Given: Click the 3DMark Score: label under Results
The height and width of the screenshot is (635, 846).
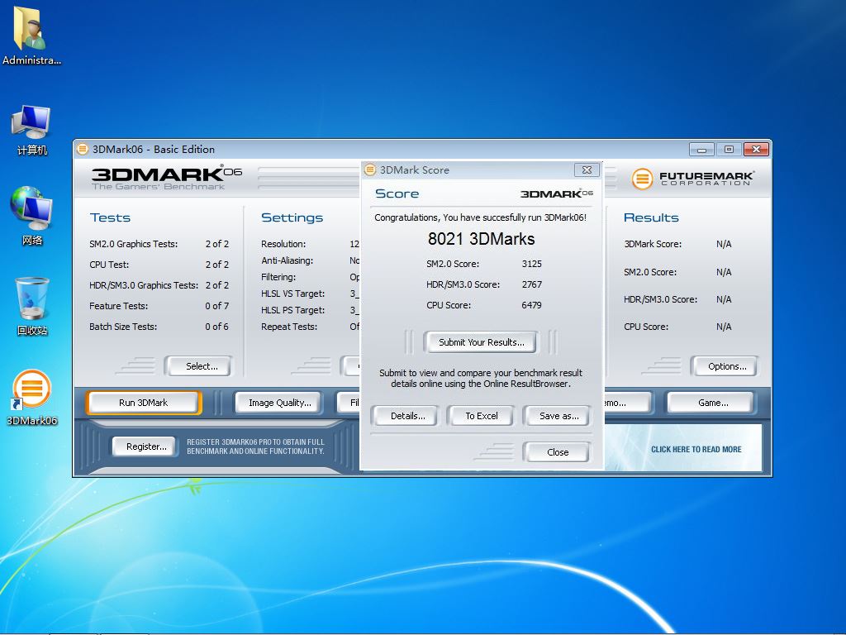Looking at the screenshot, I should pyautogui.click(x=653, y=244).
